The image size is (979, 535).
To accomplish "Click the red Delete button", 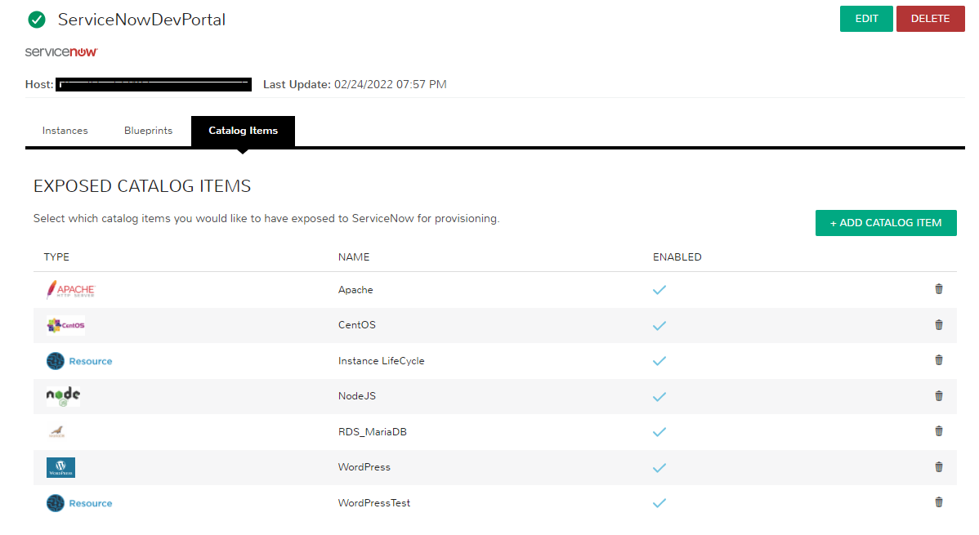I will click(x=930, y=19).
